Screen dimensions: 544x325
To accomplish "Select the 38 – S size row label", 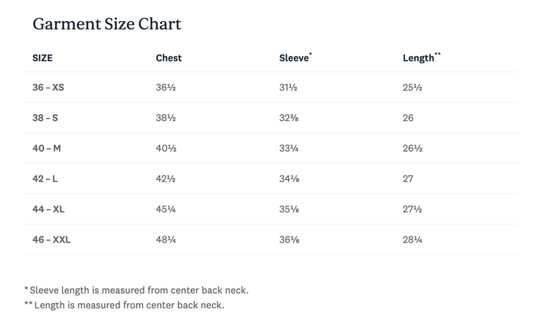I will pyautogui.click(x=45, y=118).
